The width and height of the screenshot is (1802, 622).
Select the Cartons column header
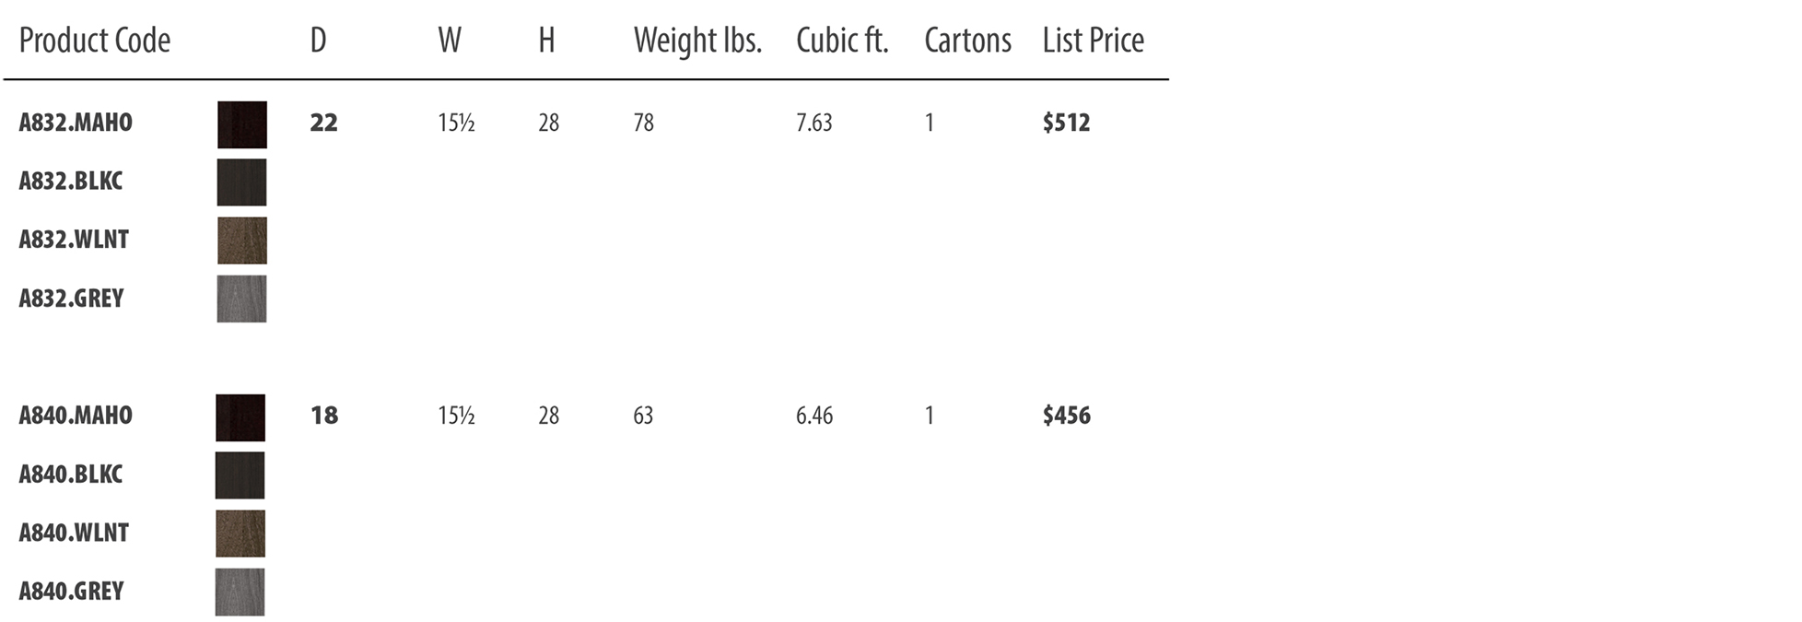pos(968,41)
